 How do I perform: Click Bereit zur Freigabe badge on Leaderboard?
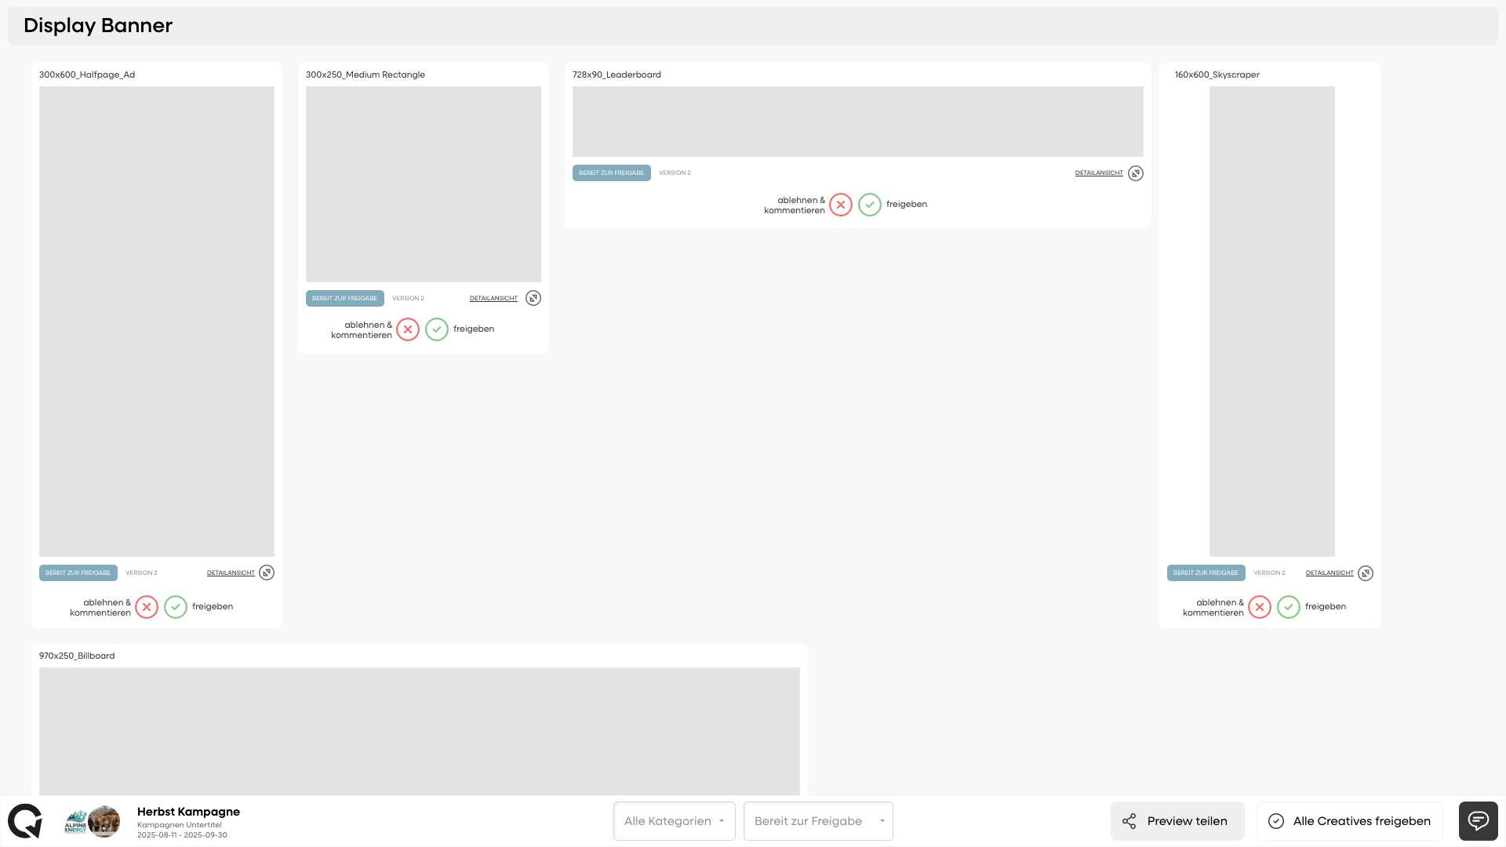coord(611,173)
